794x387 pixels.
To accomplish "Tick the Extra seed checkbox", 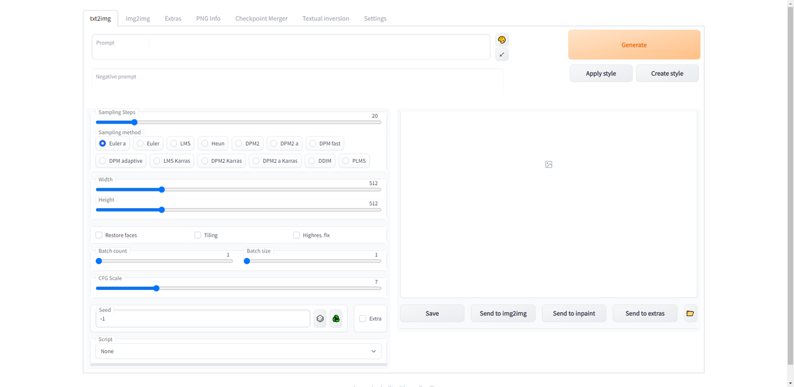I will point(362,319).
